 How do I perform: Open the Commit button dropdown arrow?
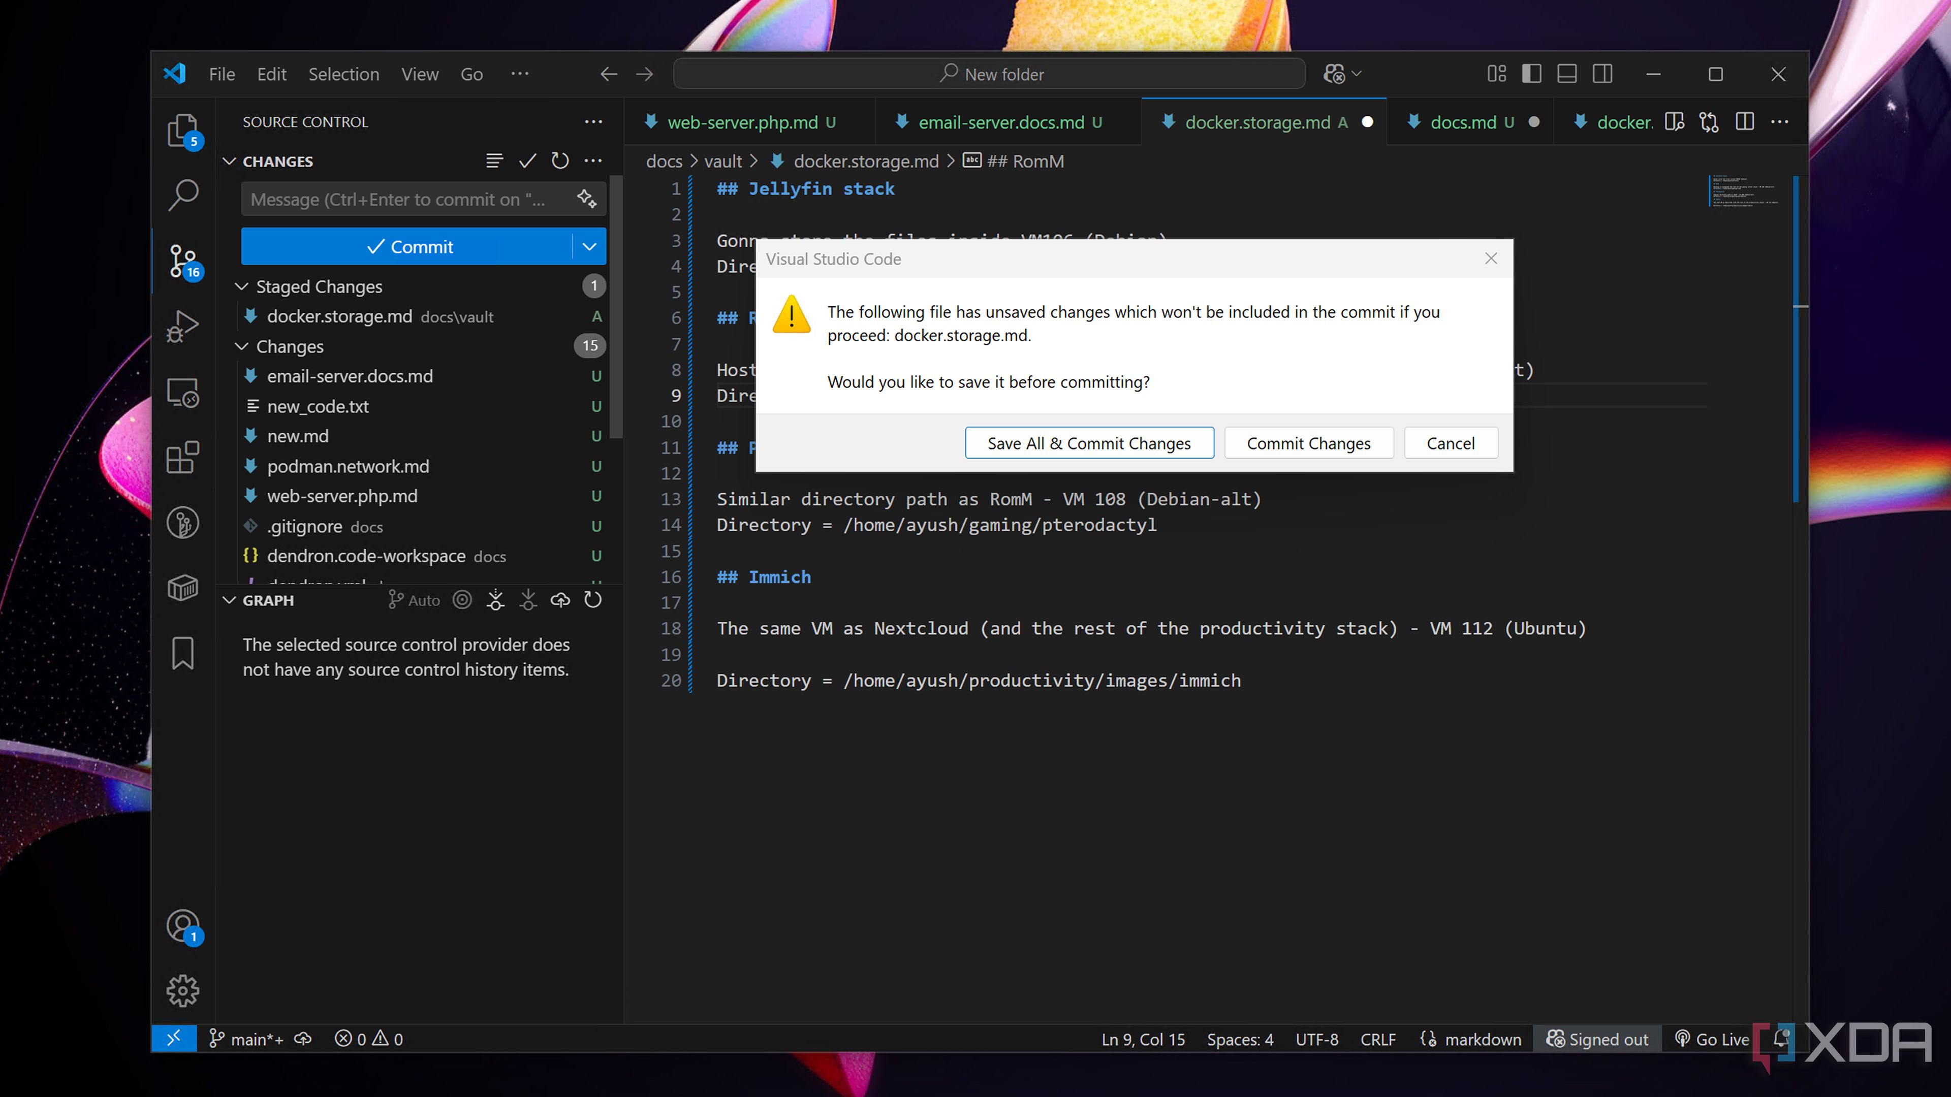[589, 247]
